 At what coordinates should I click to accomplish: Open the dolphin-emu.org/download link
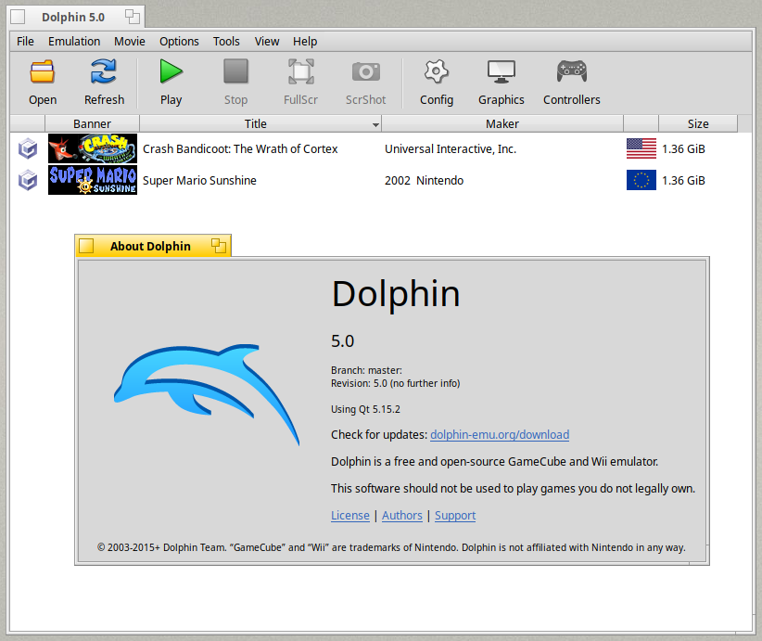pos(500,435)
